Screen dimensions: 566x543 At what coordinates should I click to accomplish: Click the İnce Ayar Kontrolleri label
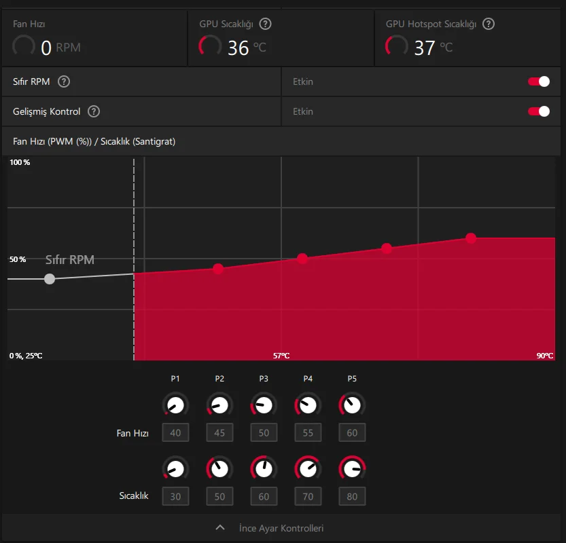coord(281,528)
